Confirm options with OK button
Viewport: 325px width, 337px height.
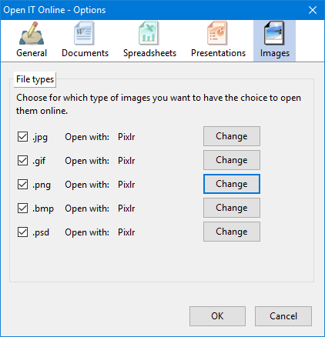pyautogui.click(x=217, y=316)
